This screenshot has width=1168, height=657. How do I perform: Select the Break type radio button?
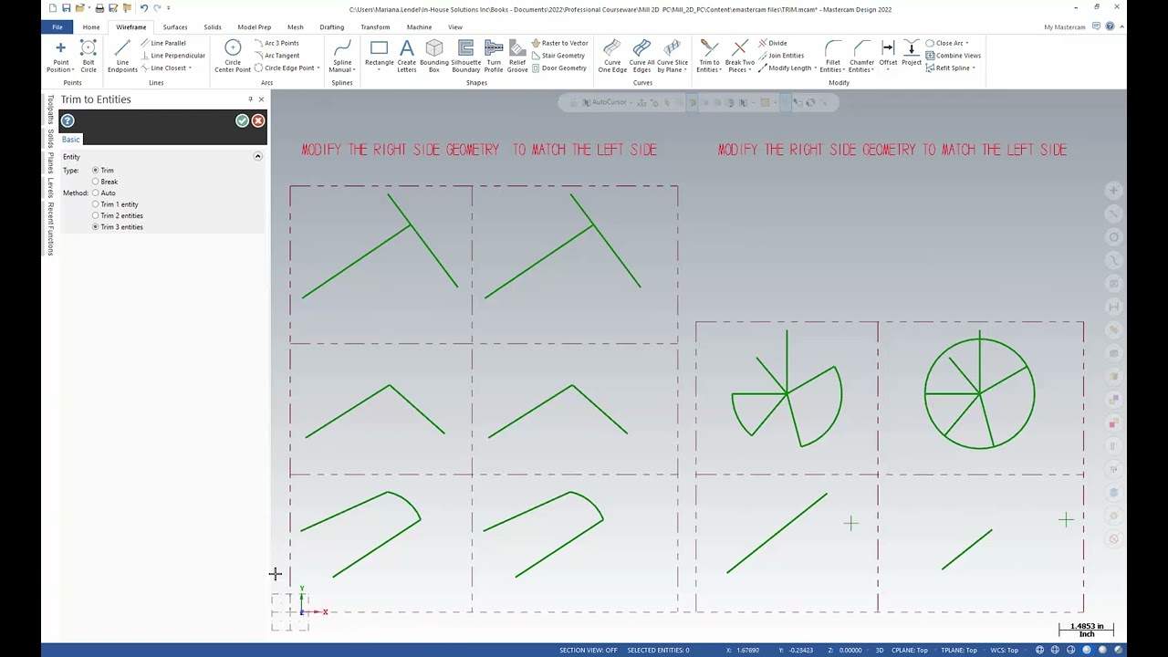click(95, 182)
